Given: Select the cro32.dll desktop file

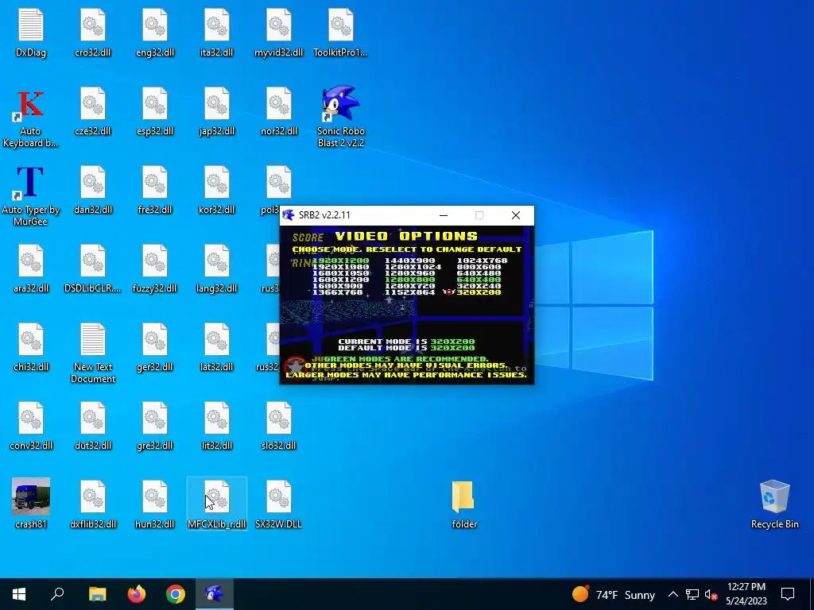Looking at the screenshot, I should tap(92, 25).
